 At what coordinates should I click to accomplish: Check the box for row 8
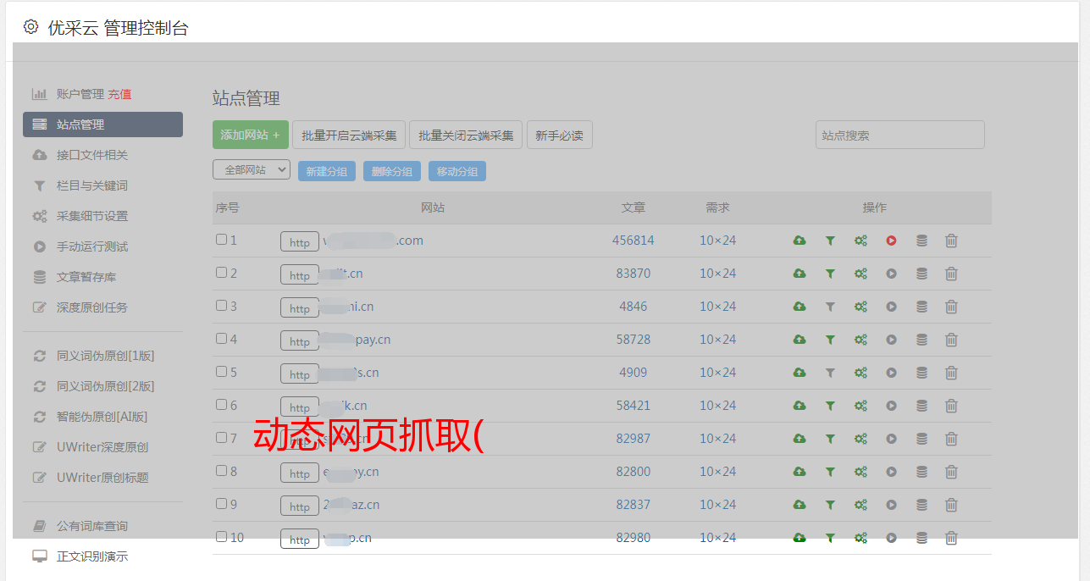221,471
